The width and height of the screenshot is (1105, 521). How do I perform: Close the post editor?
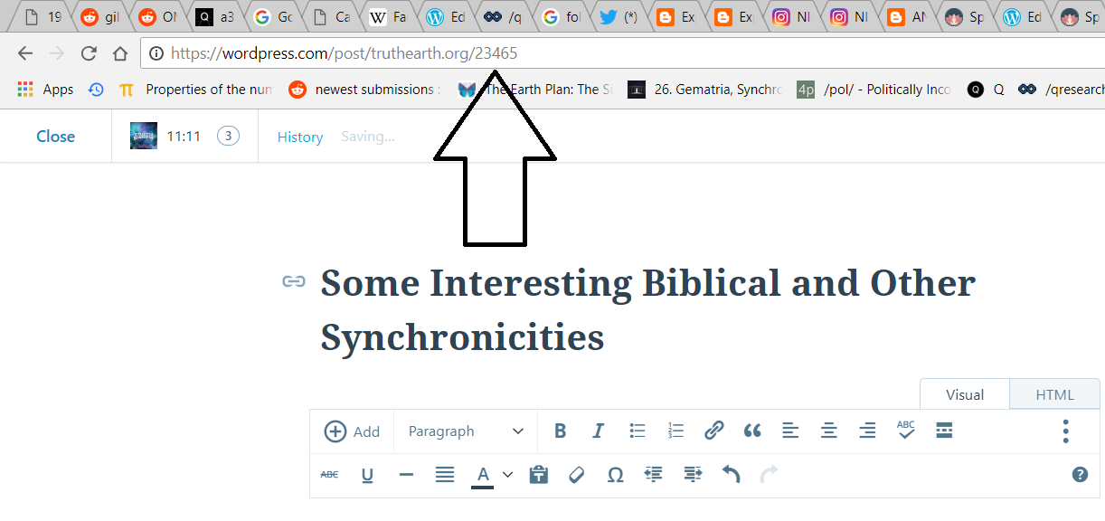(55, 137)
